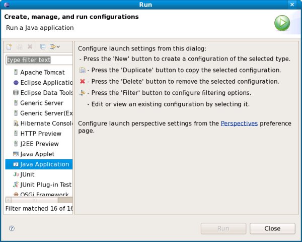The width and height of the screenshot is (302, 242).
Task: Click the type filter text field
Action: [39, 60]
